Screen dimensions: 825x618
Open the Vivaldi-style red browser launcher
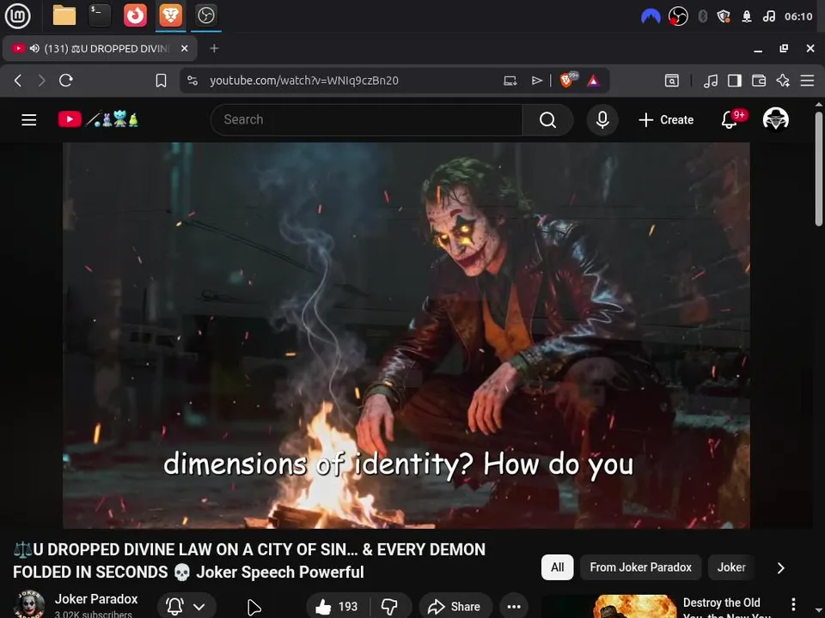(x=135, y=15)
